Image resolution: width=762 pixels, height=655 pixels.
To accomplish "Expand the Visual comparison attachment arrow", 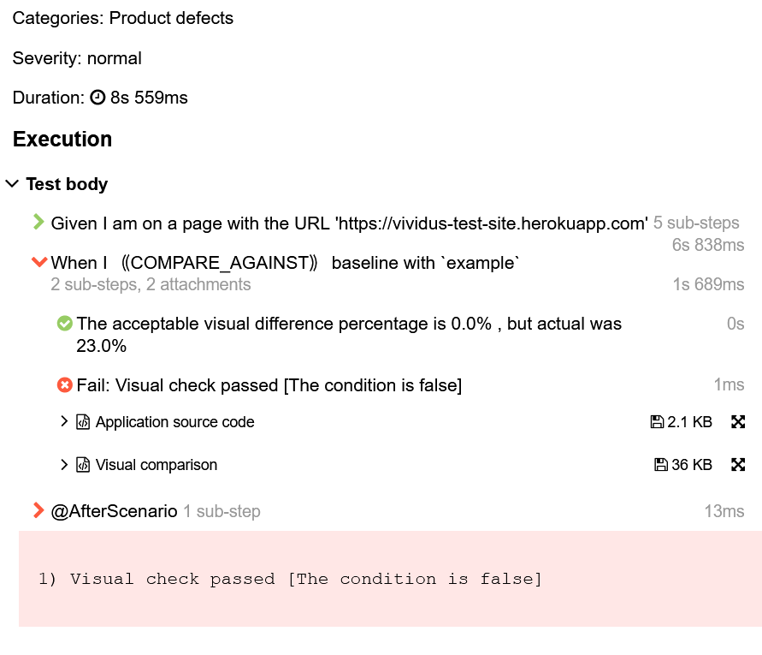I will [x=64, y=464].
